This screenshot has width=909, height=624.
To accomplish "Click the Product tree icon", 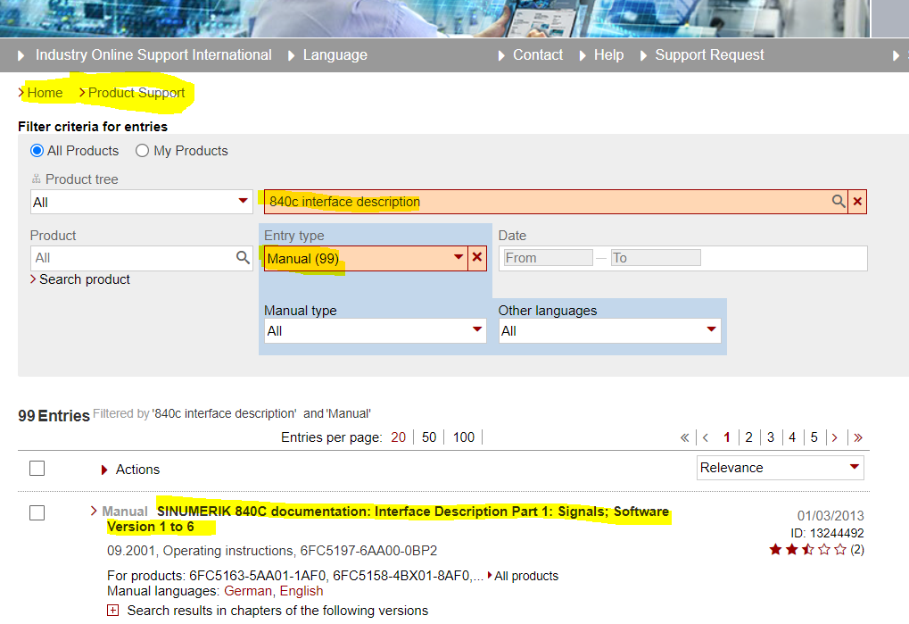I will (x=36, y=179).
